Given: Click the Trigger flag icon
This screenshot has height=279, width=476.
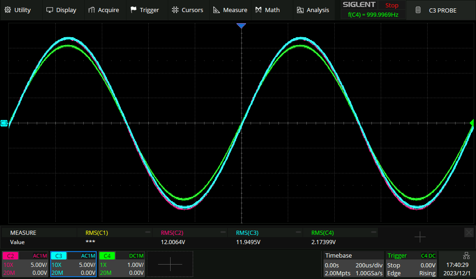Looking at the screenshot, I should coord(133,10).
